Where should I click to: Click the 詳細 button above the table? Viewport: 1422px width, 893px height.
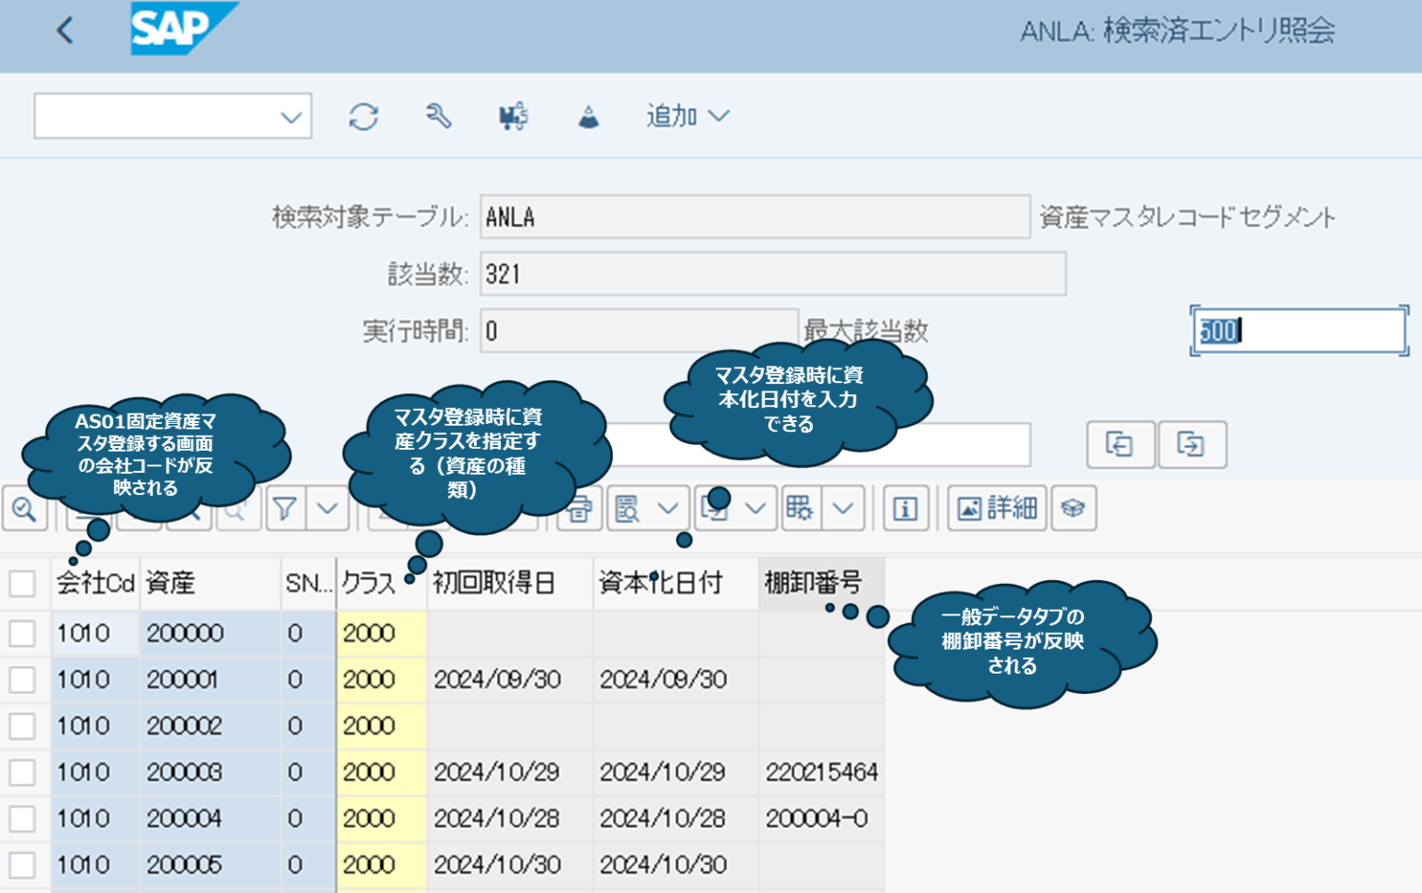pyautogui.click(x=996, y=508)
